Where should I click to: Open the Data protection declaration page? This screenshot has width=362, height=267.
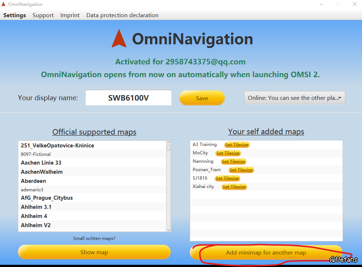pyautogui.click(x=122, y=15)
